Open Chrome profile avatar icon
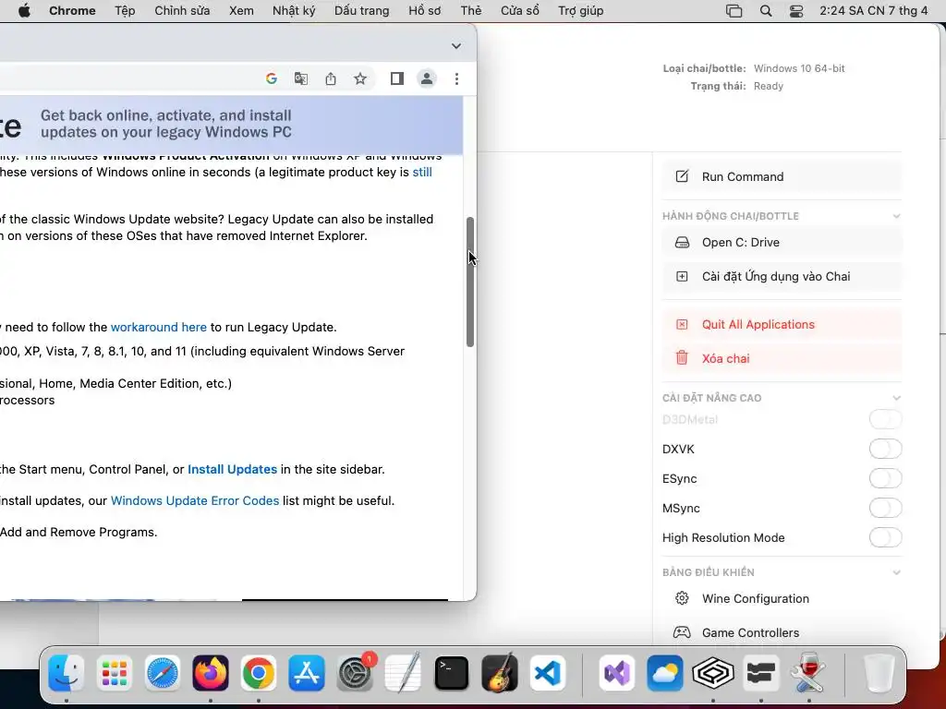 (427, 78)
